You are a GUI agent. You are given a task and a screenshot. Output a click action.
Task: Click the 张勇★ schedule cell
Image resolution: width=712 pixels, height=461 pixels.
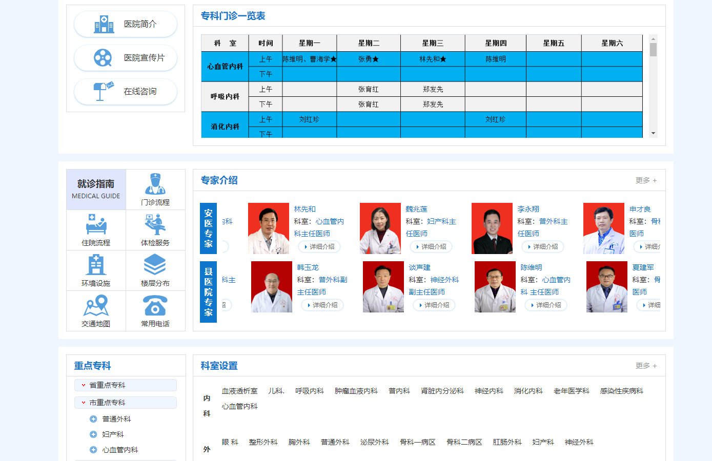click(369, 59)
